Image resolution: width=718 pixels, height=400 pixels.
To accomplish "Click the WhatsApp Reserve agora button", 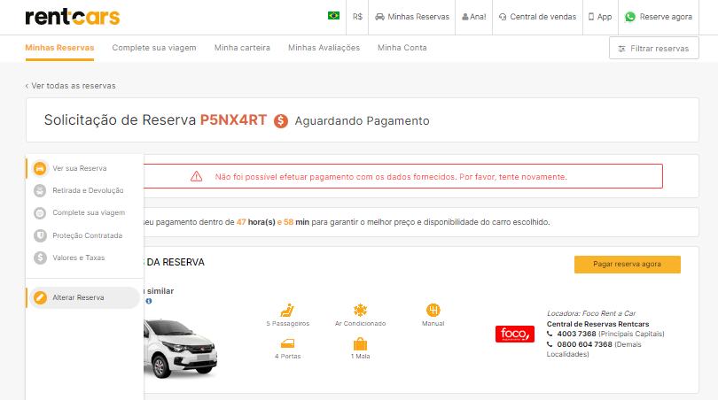I will (659, 16).
